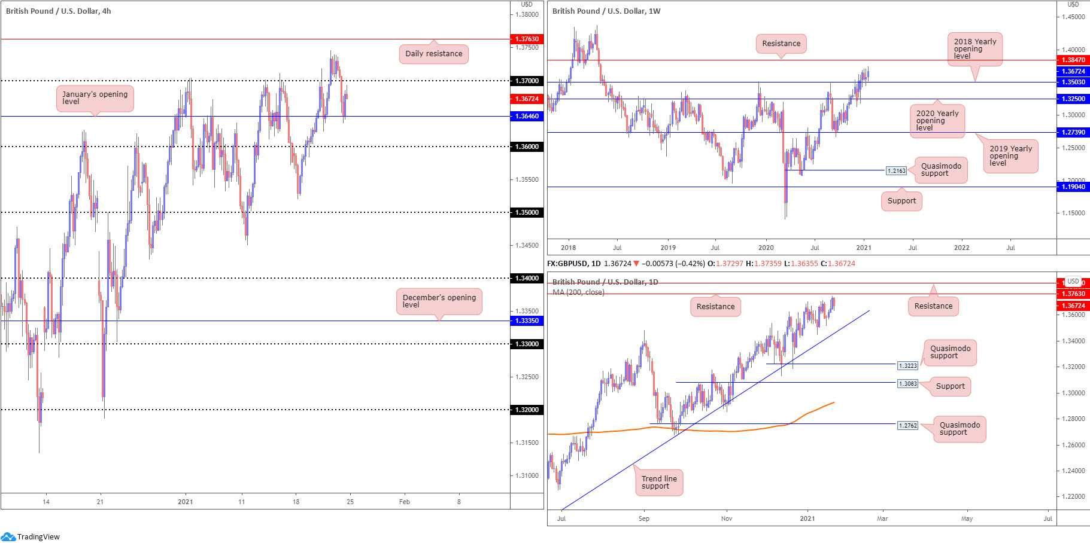Click the current price 1.36724 tag on 4h chart
The width and height of the screenshot is (1090, 543).
(527, 99)
